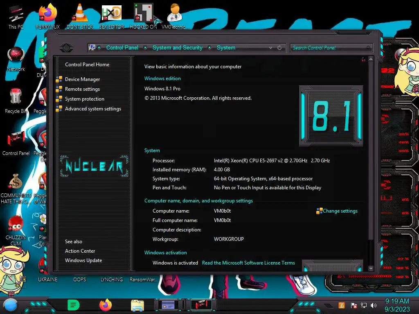Viewport: 419px width, 314px height.
Task: Select the active Control Panel taskbar item
Action: pos(201,305)
